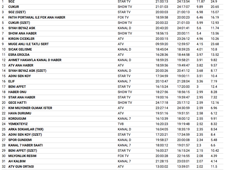Image resolution: width=227 pixels, height=170 pixels.
Task: Click the TV8 channel cell for YEMEKTEYIZ
Action: click(121, 124)
